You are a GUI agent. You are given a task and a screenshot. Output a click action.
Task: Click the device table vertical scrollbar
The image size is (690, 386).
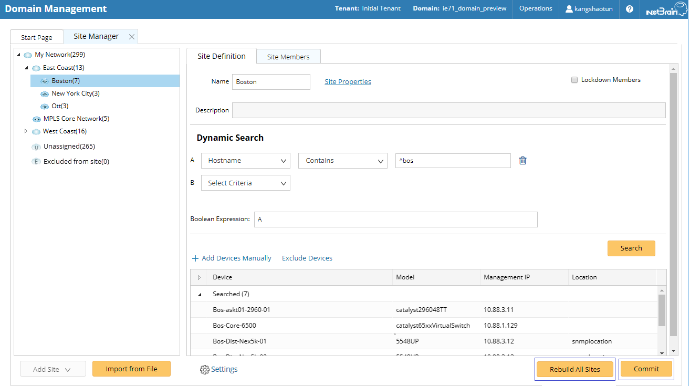point(661,311)
